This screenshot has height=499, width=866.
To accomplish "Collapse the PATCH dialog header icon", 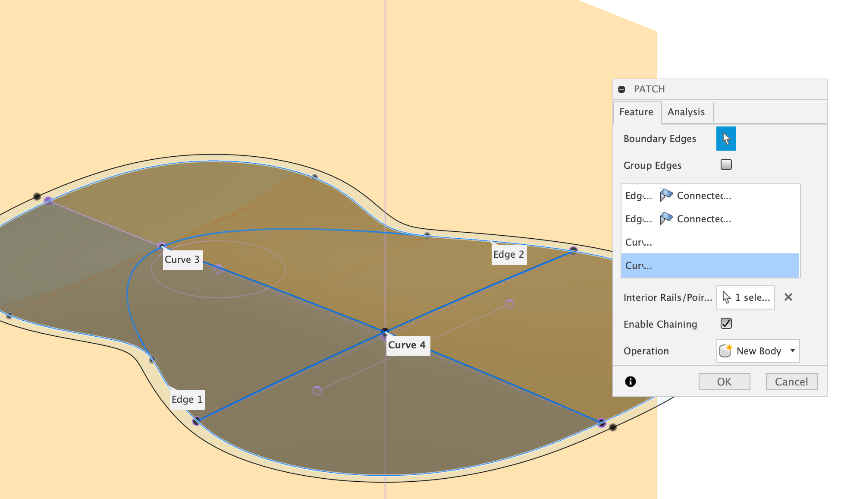I will [x=621, y=89].
